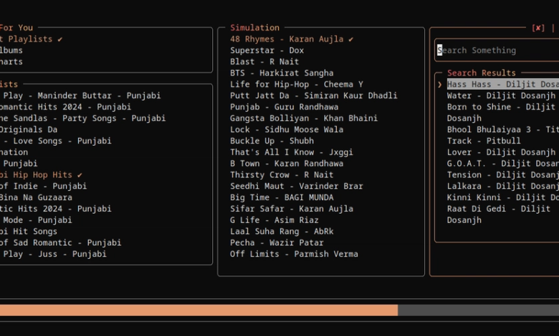Viewport: 559px width, 336px height.
Task: Select highlighted Hass Hass search result
Action: 502,84
